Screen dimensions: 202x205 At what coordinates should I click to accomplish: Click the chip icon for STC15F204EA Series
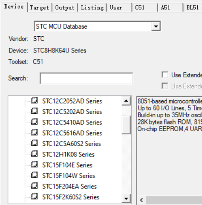click(x=35, y=185)
